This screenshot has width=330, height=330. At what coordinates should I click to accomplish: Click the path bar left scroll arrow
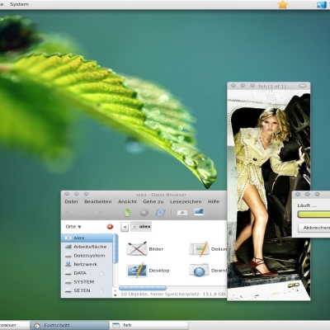(125, 227)
